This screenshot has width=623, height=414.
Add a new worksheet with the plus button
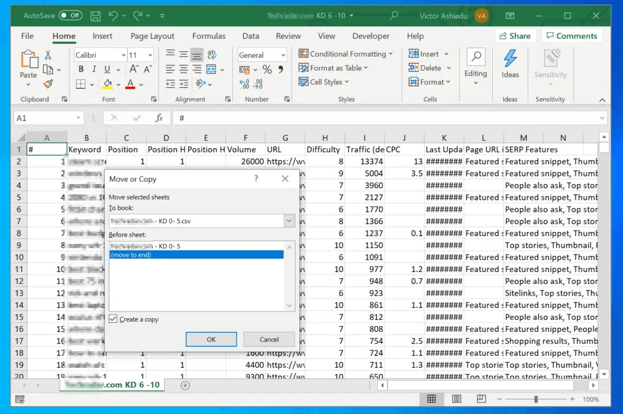tap(185, 385)
